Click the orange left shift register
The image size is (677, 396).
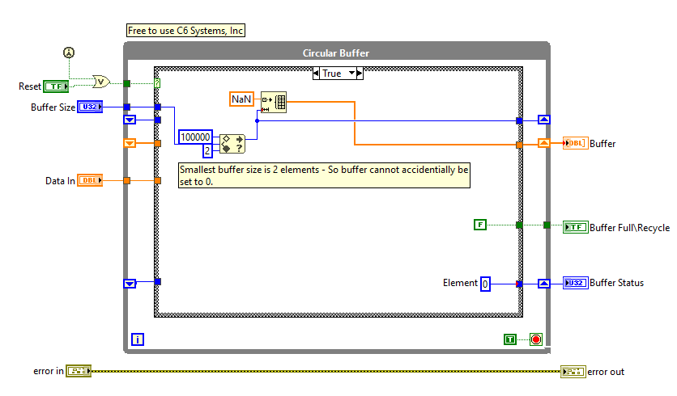tap(130, 143)
